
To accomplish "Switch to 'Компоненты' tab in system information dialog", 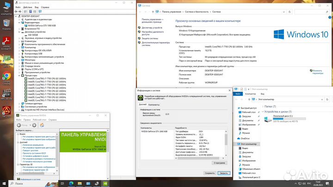I will pyautogui.click(x=154, y=105).
